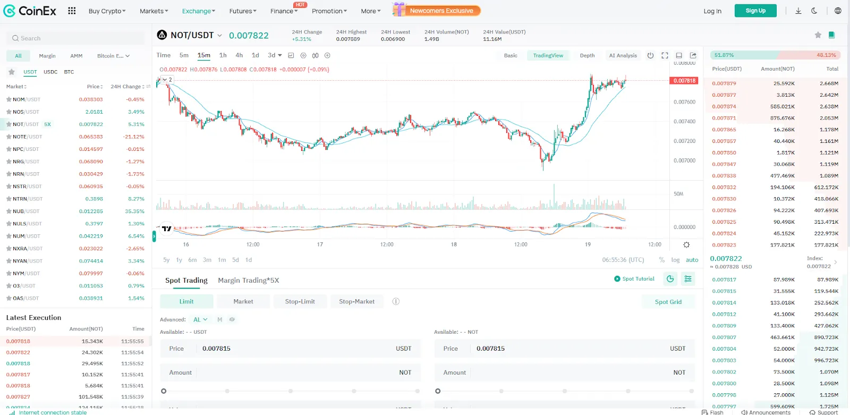The width and height of the screenshot is (850, 415).
Task: Toggle log scale on chart
Action: (x=675, y=260)
